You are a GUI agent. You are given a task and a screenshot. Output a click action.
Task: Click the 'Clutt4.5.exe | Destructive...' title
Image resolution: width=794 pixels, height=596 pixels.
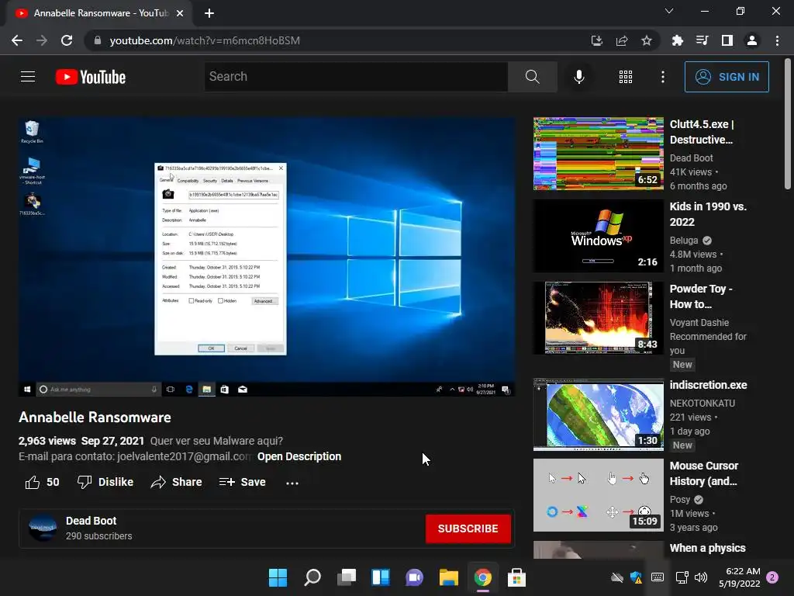[x=702, y=132]
